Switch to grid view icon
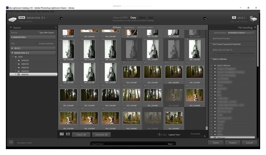This screenshot has width=266, height=155. [x=62, y=134]
